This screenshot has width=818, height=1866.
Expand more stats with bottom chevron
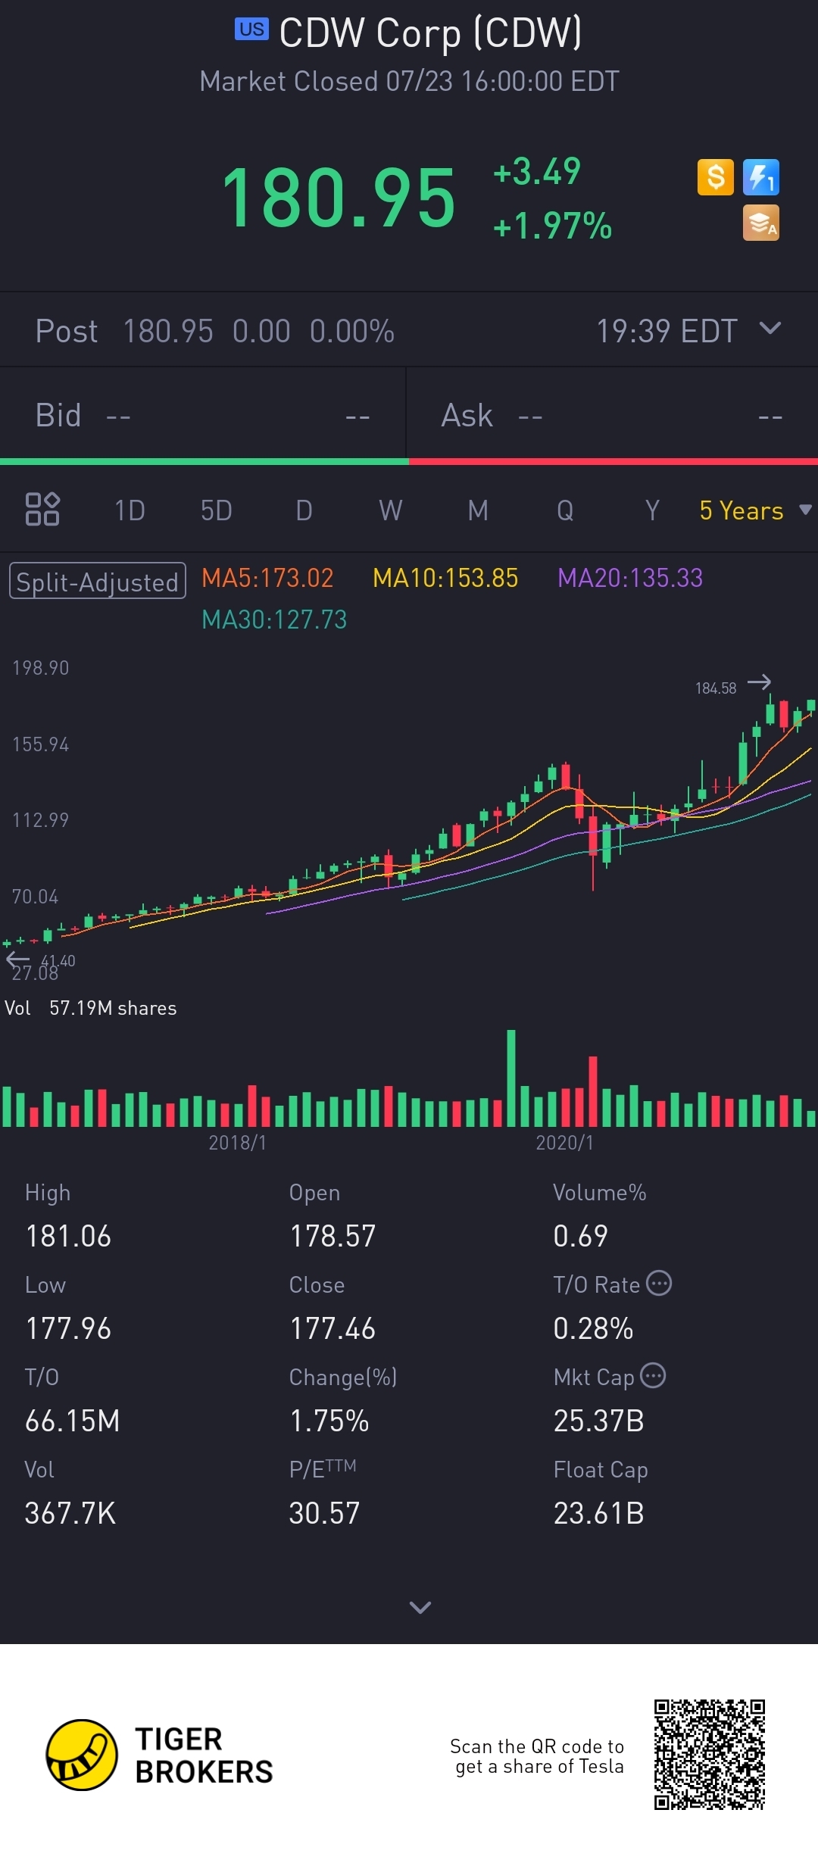click(420, 1607)
